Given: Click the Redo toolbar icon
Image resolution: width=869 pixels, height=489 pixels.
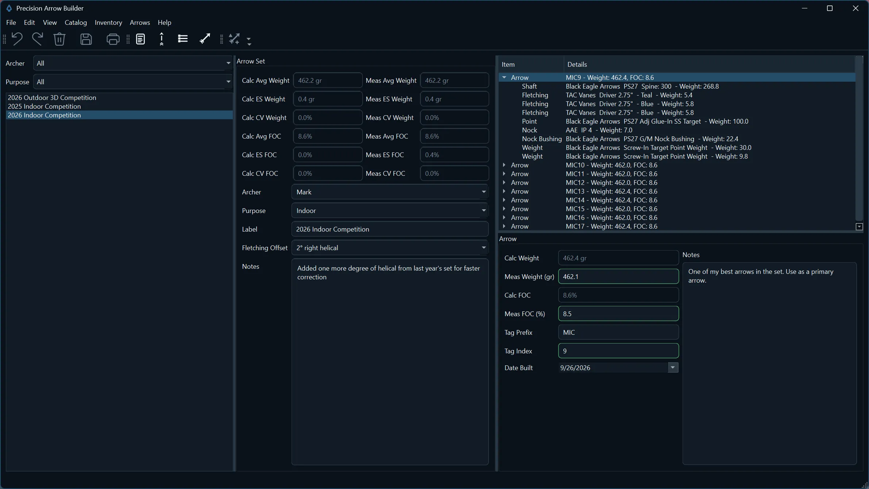Looking at the screenshot, I should (x=37, y=39).
